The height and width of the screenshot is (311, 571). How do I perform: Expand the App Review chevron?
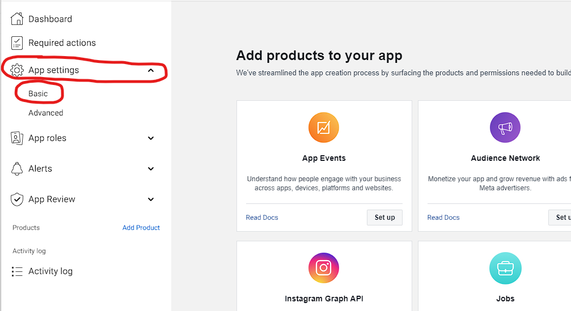click(x=151, y=199)
